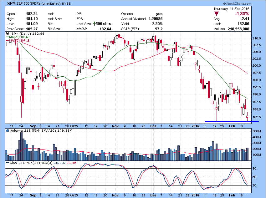The image size is (266, 198).
Task: Click the VWAP value 182.64
Action: pyautogui.click(x=105, y=29)
